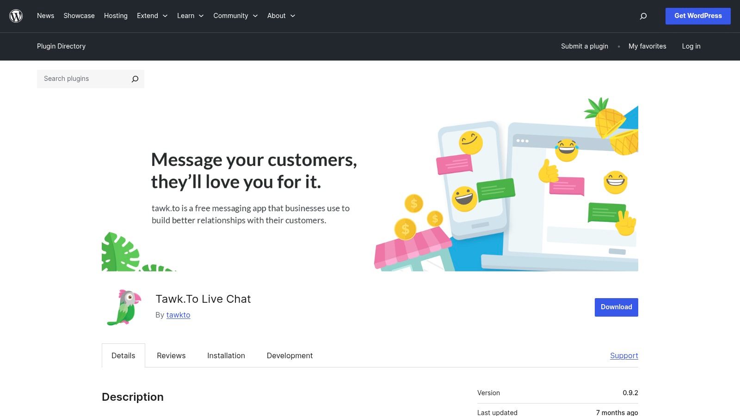Click the Last updated label
The height and width of the screenshot is (416, 740).
[497, 412]
